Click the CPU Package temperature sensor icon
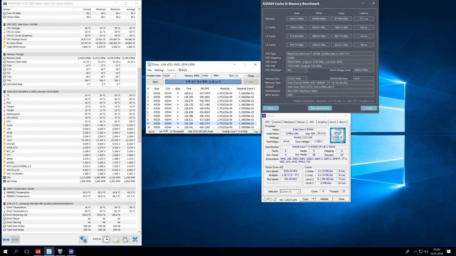This screenshot has width=456, height=256. [x=4, y=28]
